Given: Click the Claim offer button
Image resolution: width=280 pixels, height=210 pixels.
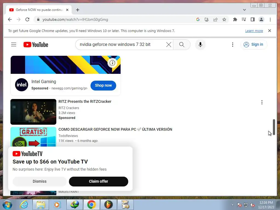Looking at the screenshot, I should tap(98, 181).
